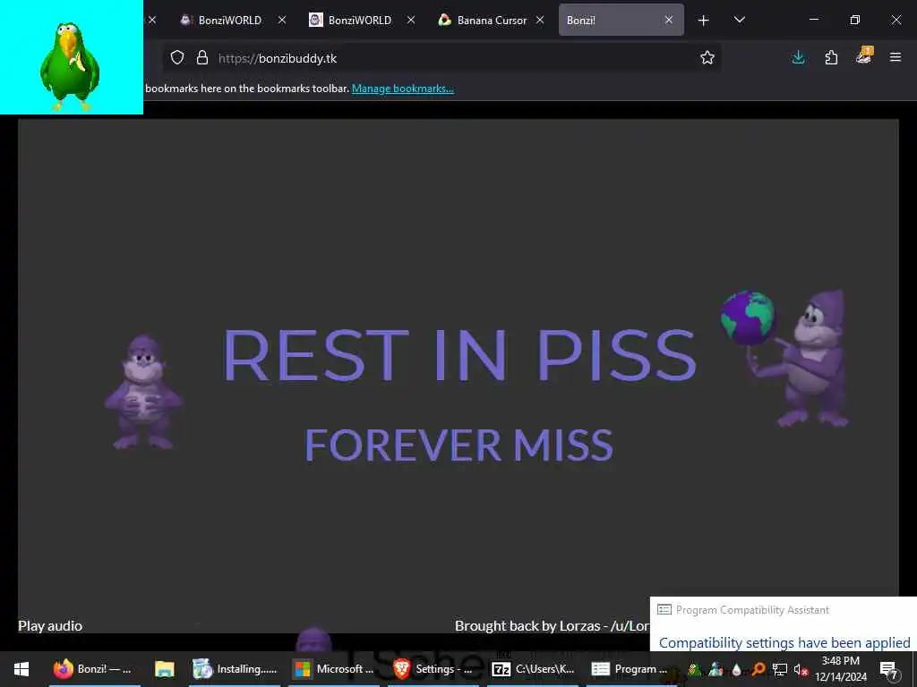This screenshot has width=917, height=687.
Task: Click the REST IN PISS heading
Action: click(459, 354)
